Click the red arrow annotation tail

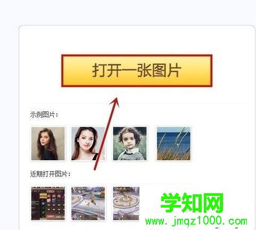point(95,168)
